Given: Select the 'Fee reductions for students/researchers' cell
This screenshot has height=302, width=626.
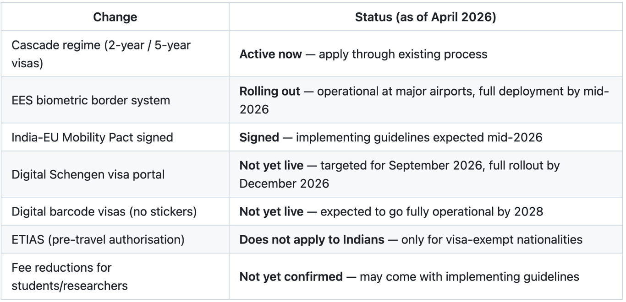Looking at the screenshot, I should tap(115, 276).
